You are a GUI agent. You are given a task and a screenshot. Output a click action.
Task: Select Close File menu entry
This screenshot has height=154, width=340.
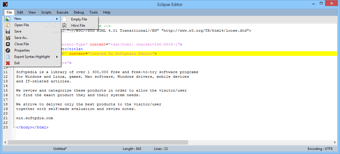(x=33, y=44)
